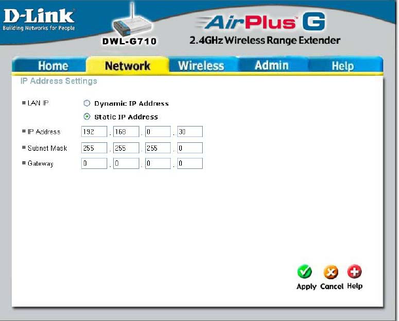The image size is (399, 321).
Task: Select Dynamic IP Address radio button
Action: tap(87, 103)
